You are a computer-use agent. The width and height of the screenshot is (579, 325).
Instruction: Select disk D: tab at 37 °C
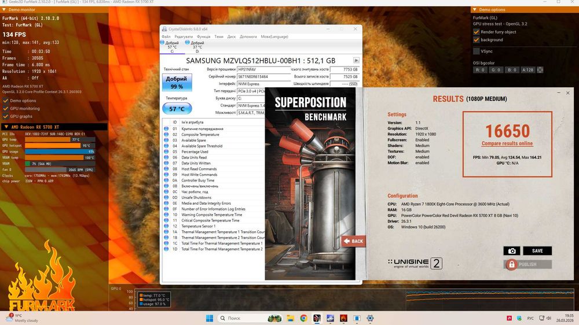[x=197, y=46]
